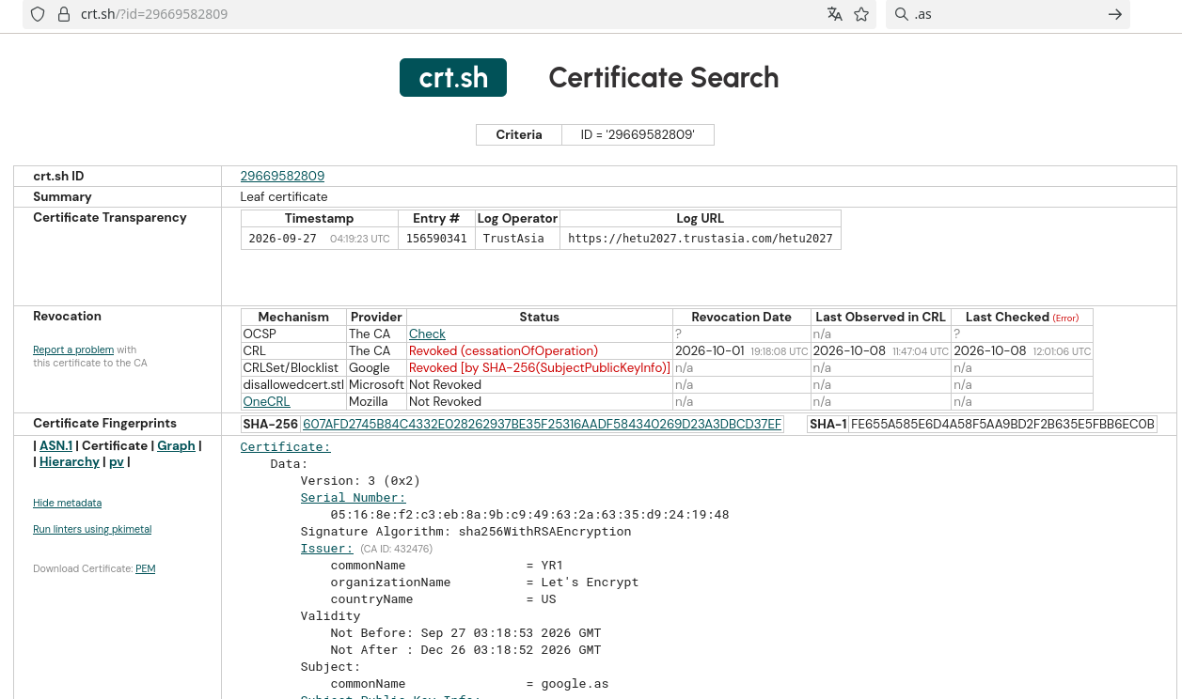Image resolution: width=1182 pixels, height=699 pixels.
Task: Open the OneCRL link
Action: tap(266, 401)
